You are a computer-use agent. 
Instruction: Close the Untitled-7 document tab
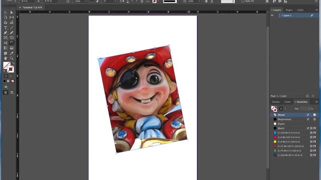point(20,7)
